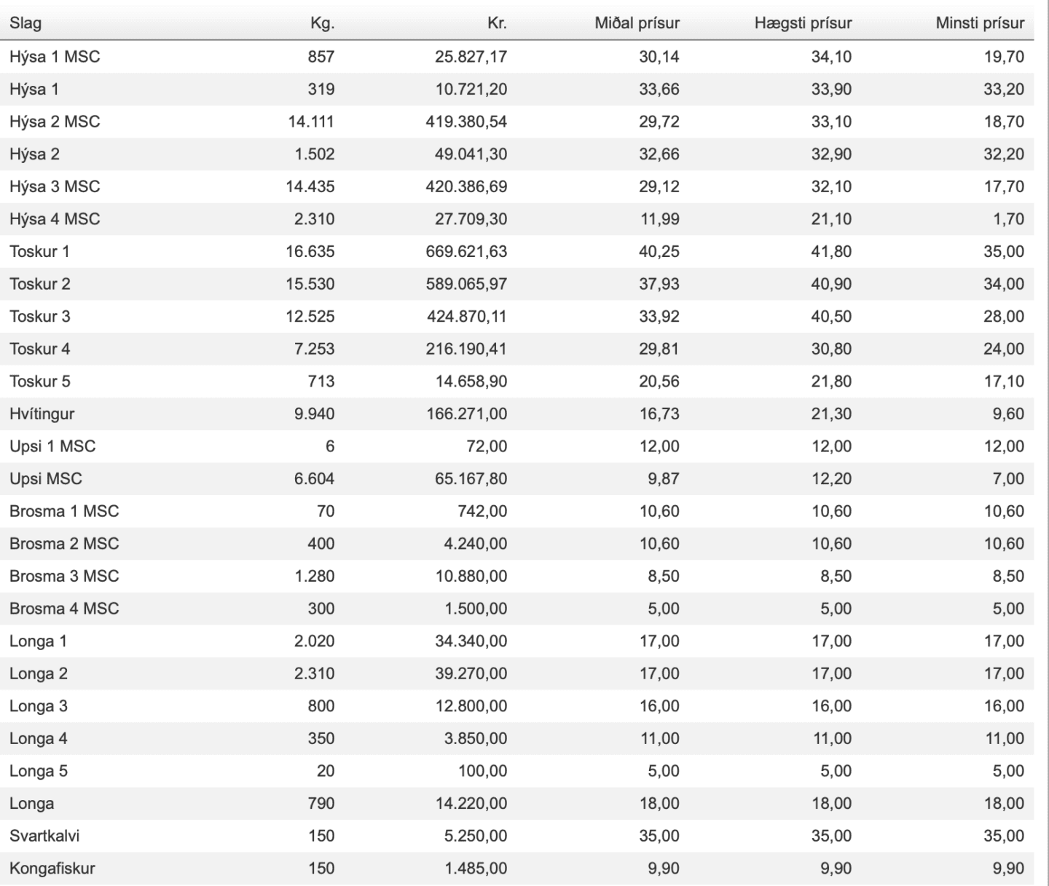The height and width of the screenshot is (886, 1049).
Task: Select Hýsa 4 MSC lowest price 1,70
Action: coord(1008,219)
